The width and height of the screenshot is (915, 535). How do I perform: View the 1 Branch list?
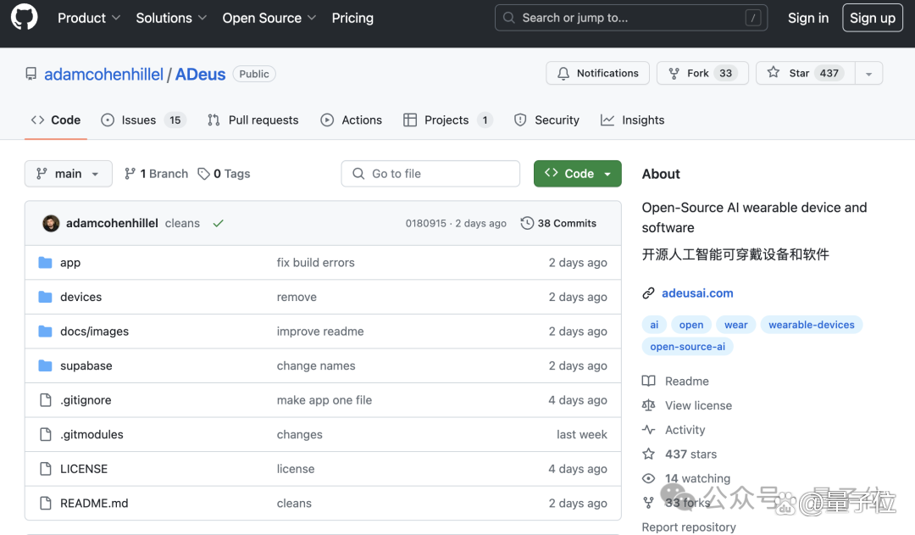pos(157,174)
